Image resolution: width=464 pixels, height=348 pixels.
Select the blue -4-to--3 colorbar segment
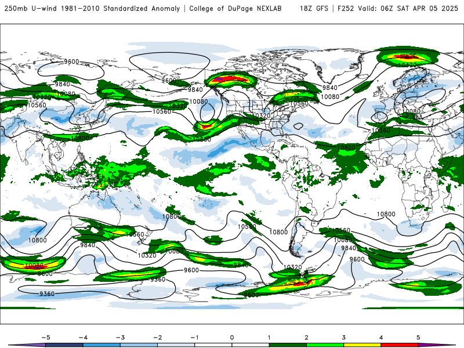click(101, 345)
